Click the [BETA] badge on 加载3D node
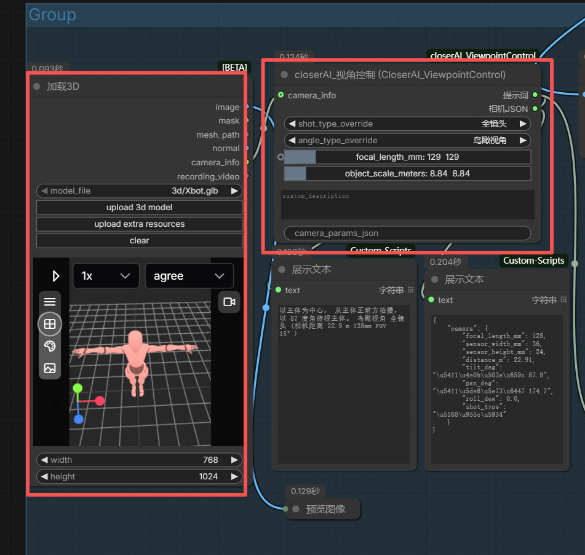The width and height of the screenshot is (585, 555). click(x=234, y=67)
